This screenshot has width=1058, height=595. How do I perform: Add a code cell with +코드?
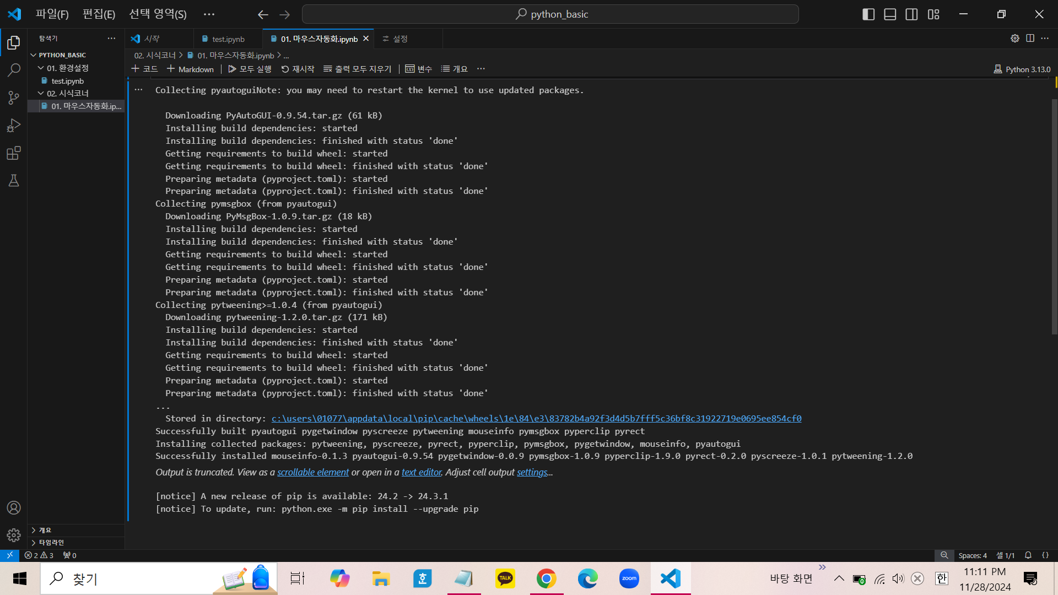pos(144,69)
